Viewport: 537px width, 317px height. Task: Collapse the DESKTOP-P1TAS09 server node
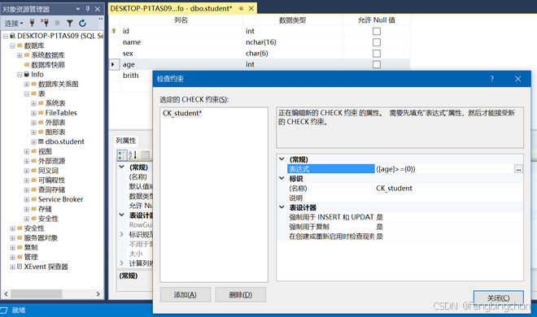[6, 36]
